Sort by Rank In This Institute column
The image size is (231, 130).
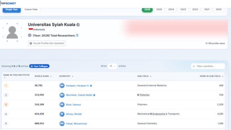pos(17,76)
